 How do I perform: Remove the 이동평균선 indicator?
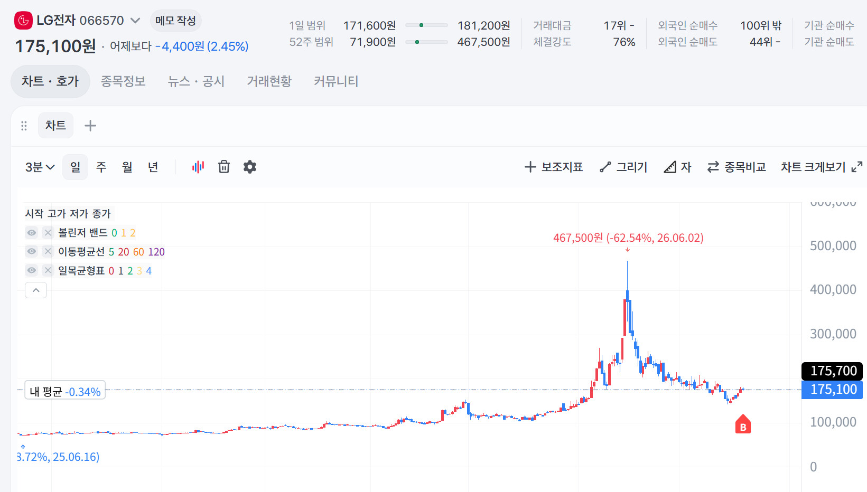click(x=48, y=252)
